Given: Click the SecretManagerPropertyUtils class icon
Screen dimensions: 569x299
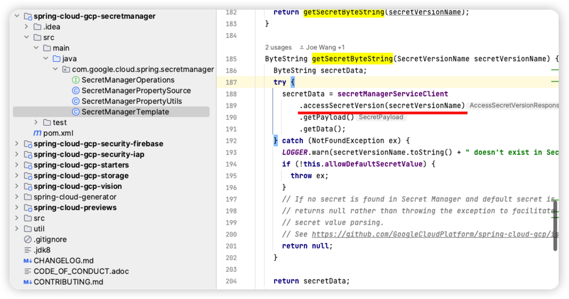Looking at the screenshot, I should coord(76,101).
